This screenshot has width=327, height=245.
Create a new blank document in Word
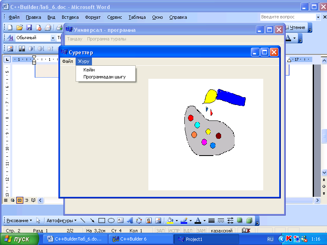[10, 27]
